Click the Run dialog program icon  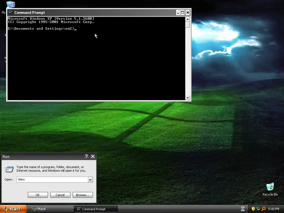tap(9, 169)
